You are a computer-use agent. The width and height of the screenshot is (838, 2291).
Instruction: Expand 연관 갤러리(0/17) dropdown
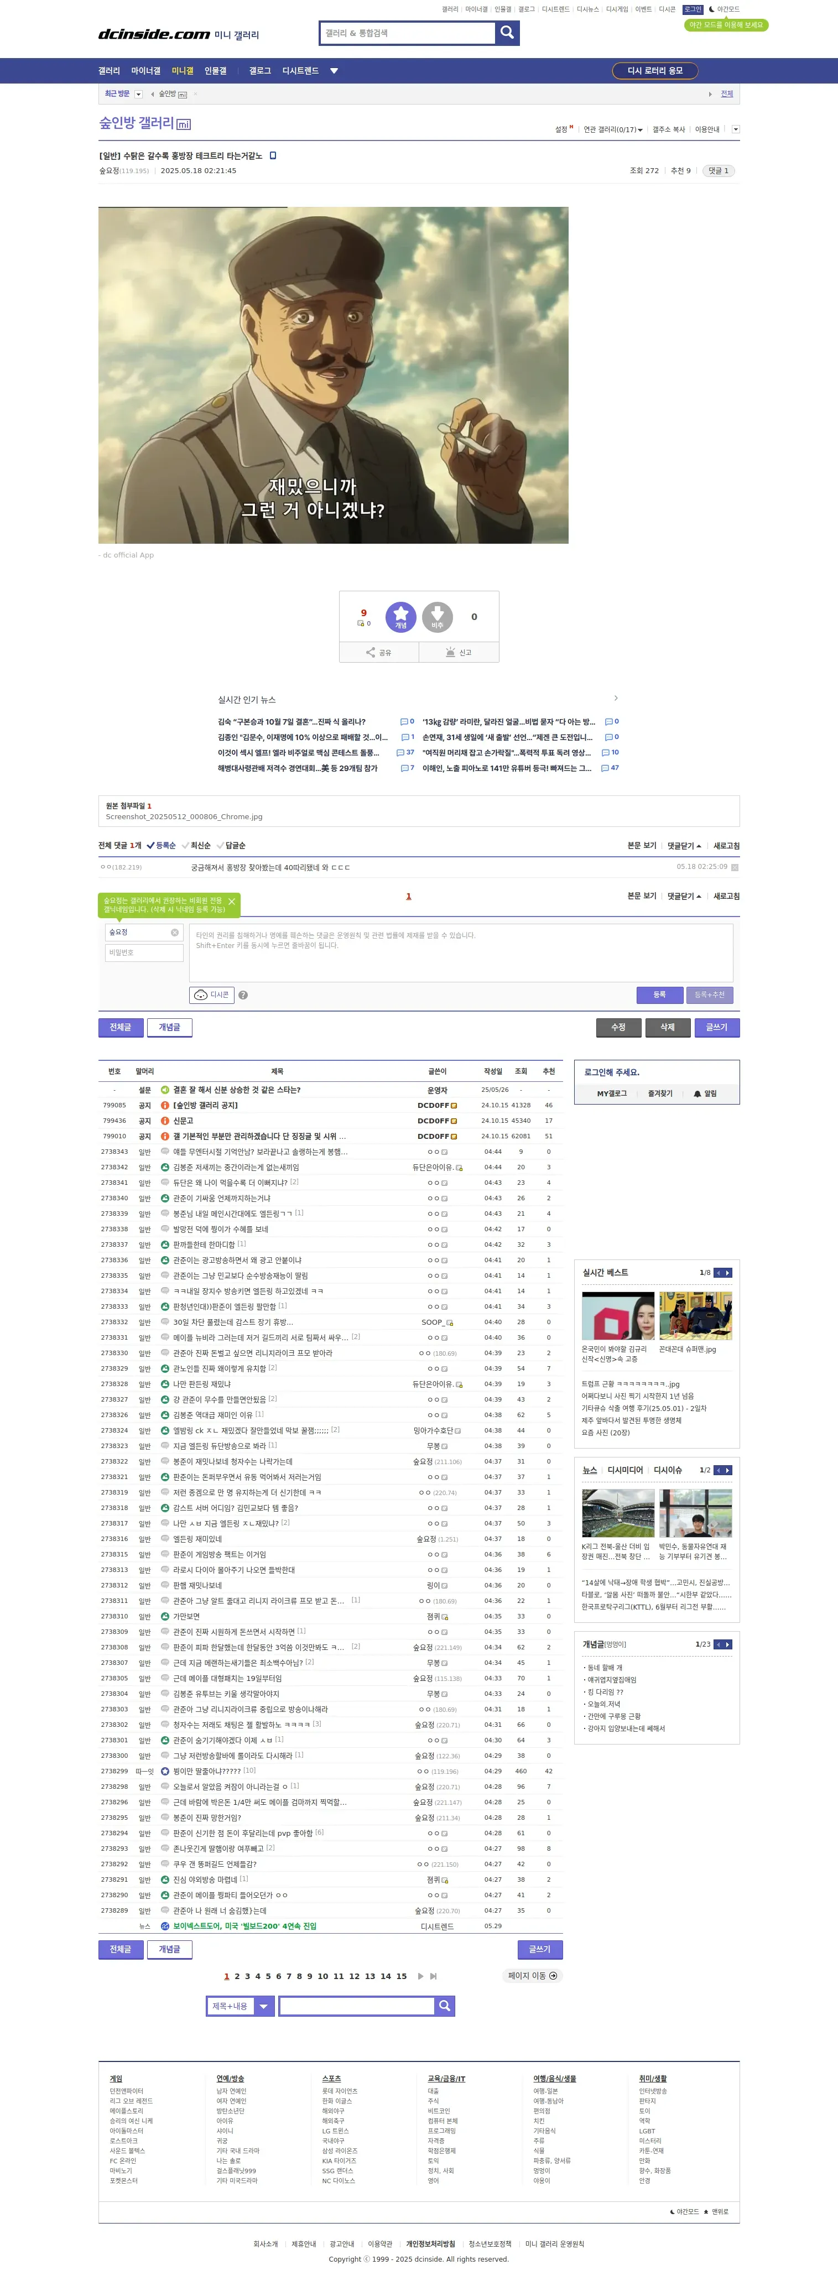pyautogui.click(x=613, y=130)
